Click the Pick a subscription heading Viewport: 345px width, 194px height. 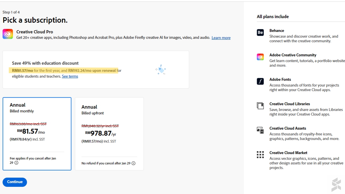click(35, 20)
